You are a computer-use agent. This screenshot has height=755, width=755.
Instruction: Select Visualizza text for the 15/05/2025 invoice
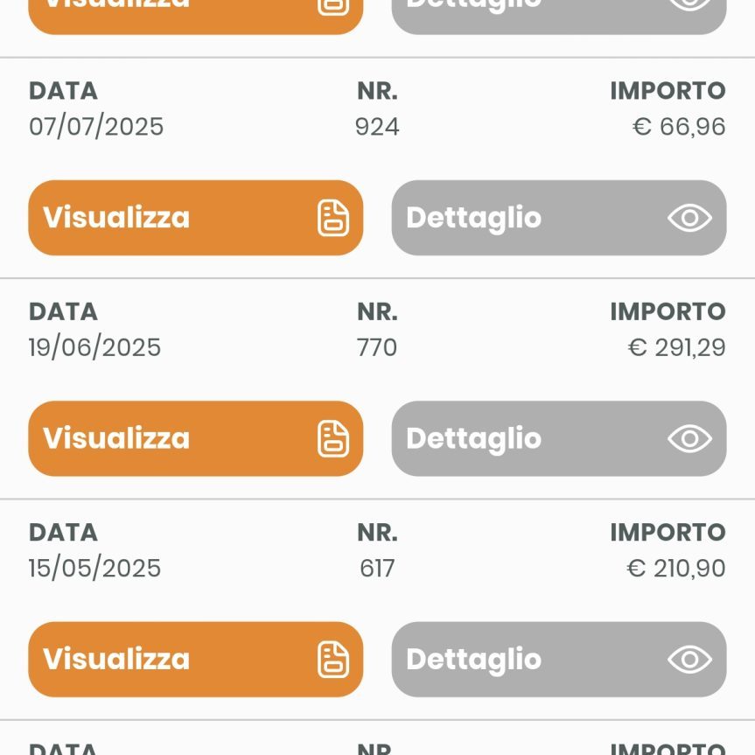tap(116, 659)
